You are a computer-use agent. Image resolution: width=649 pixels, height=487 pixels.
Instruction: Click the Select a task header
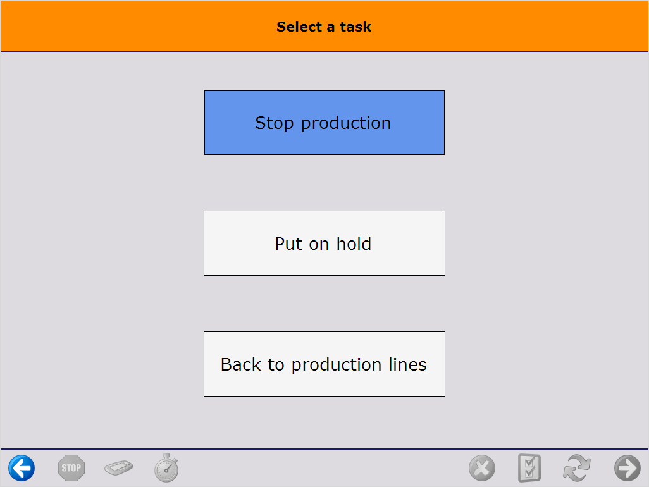tap(324, 27)
